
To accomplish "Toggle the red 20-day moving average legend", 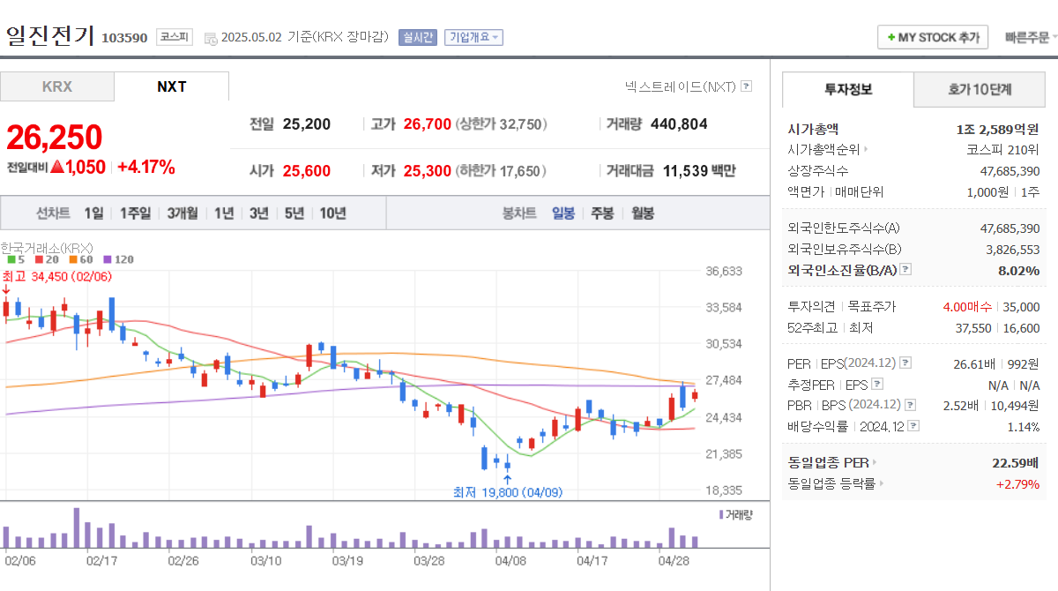I will point(38,258).
